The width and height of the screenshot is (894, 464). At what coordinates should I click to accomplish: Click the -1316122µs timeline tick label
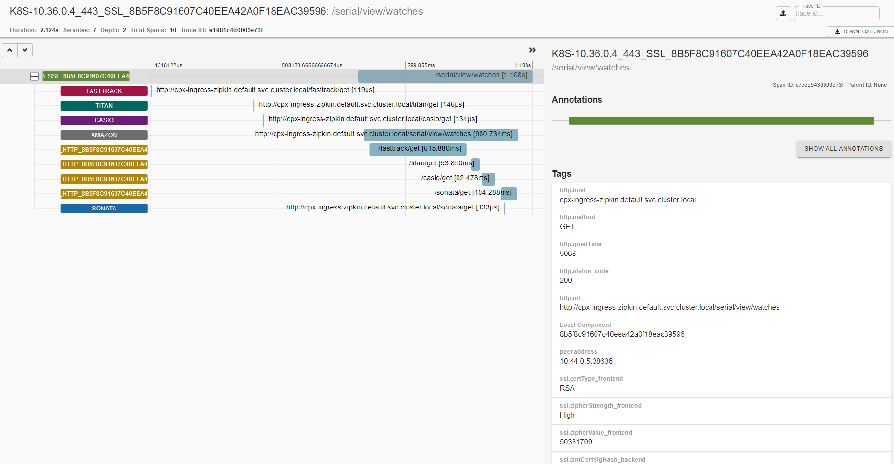167,65
